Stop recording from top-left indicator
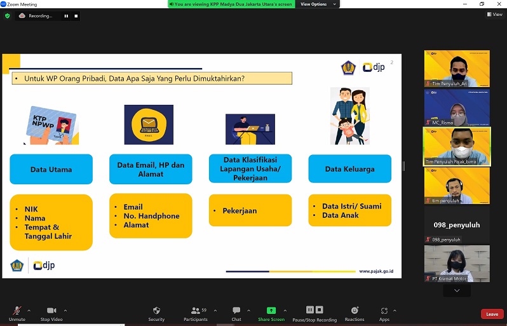The image size is (507, 326). tap(78, 16)
